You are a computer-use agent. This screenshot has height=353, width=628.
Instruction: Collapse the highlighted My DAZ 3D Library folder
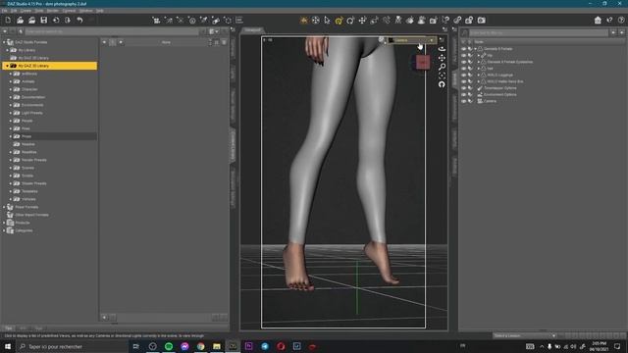tap(7, 66)
